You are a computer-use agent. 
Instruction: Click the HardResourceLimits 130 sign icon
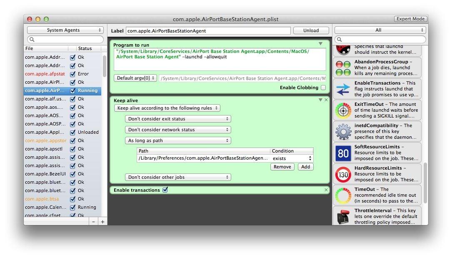click(343, 174)
